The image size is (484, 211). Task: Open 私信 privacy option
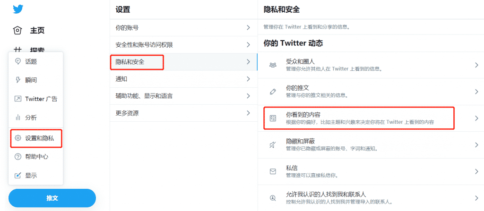pos(371,171)
